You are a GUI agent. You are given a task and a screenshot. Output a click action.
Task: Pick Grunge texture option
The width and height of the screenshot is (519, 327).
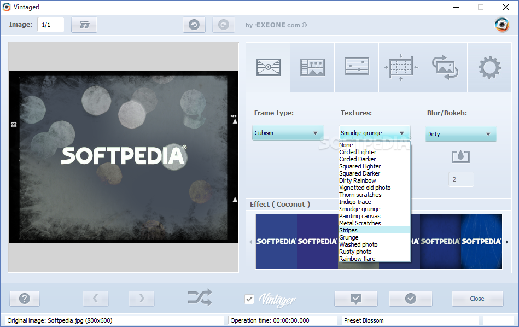[x=375, y=238]
